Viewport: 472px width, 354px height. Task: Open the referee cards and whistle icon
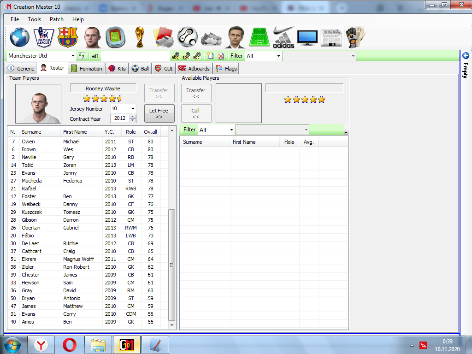pos(163,37)
